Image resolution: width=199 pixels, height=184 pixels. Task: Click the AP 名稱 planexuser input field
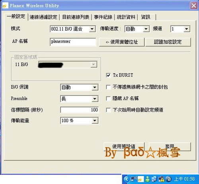pyautogui.click(x=73, y=42)
